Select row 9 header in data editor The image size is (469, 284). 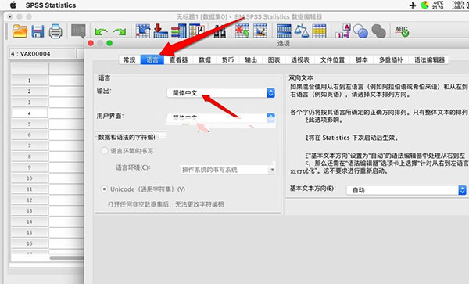click(x=30, y=167)
